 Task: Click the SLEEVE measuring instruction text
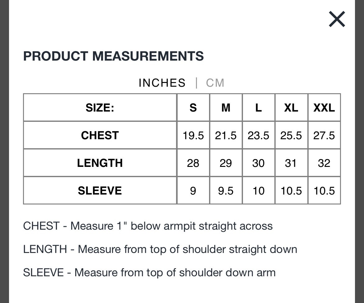[x=149, y=273]
